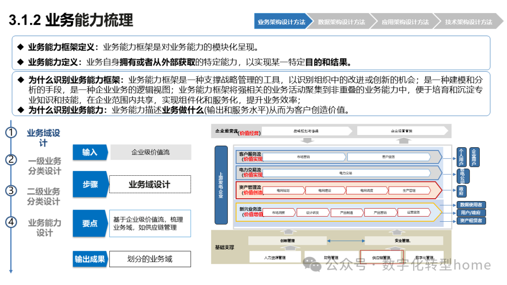This screenshot has width=507, height=285.
Task: Click the double-headed arrow between 创新管理 and 安全管理
Action: 346,241
